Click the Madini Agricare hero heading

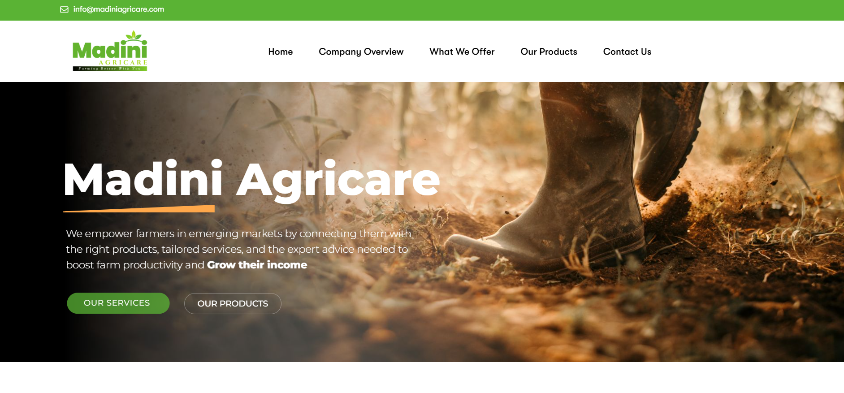251,180
